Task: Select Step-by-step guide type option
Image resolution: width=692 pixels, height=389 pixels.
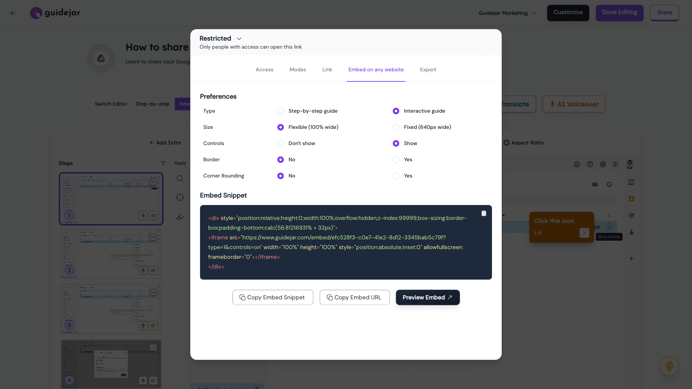Action: tap(281, 111)
